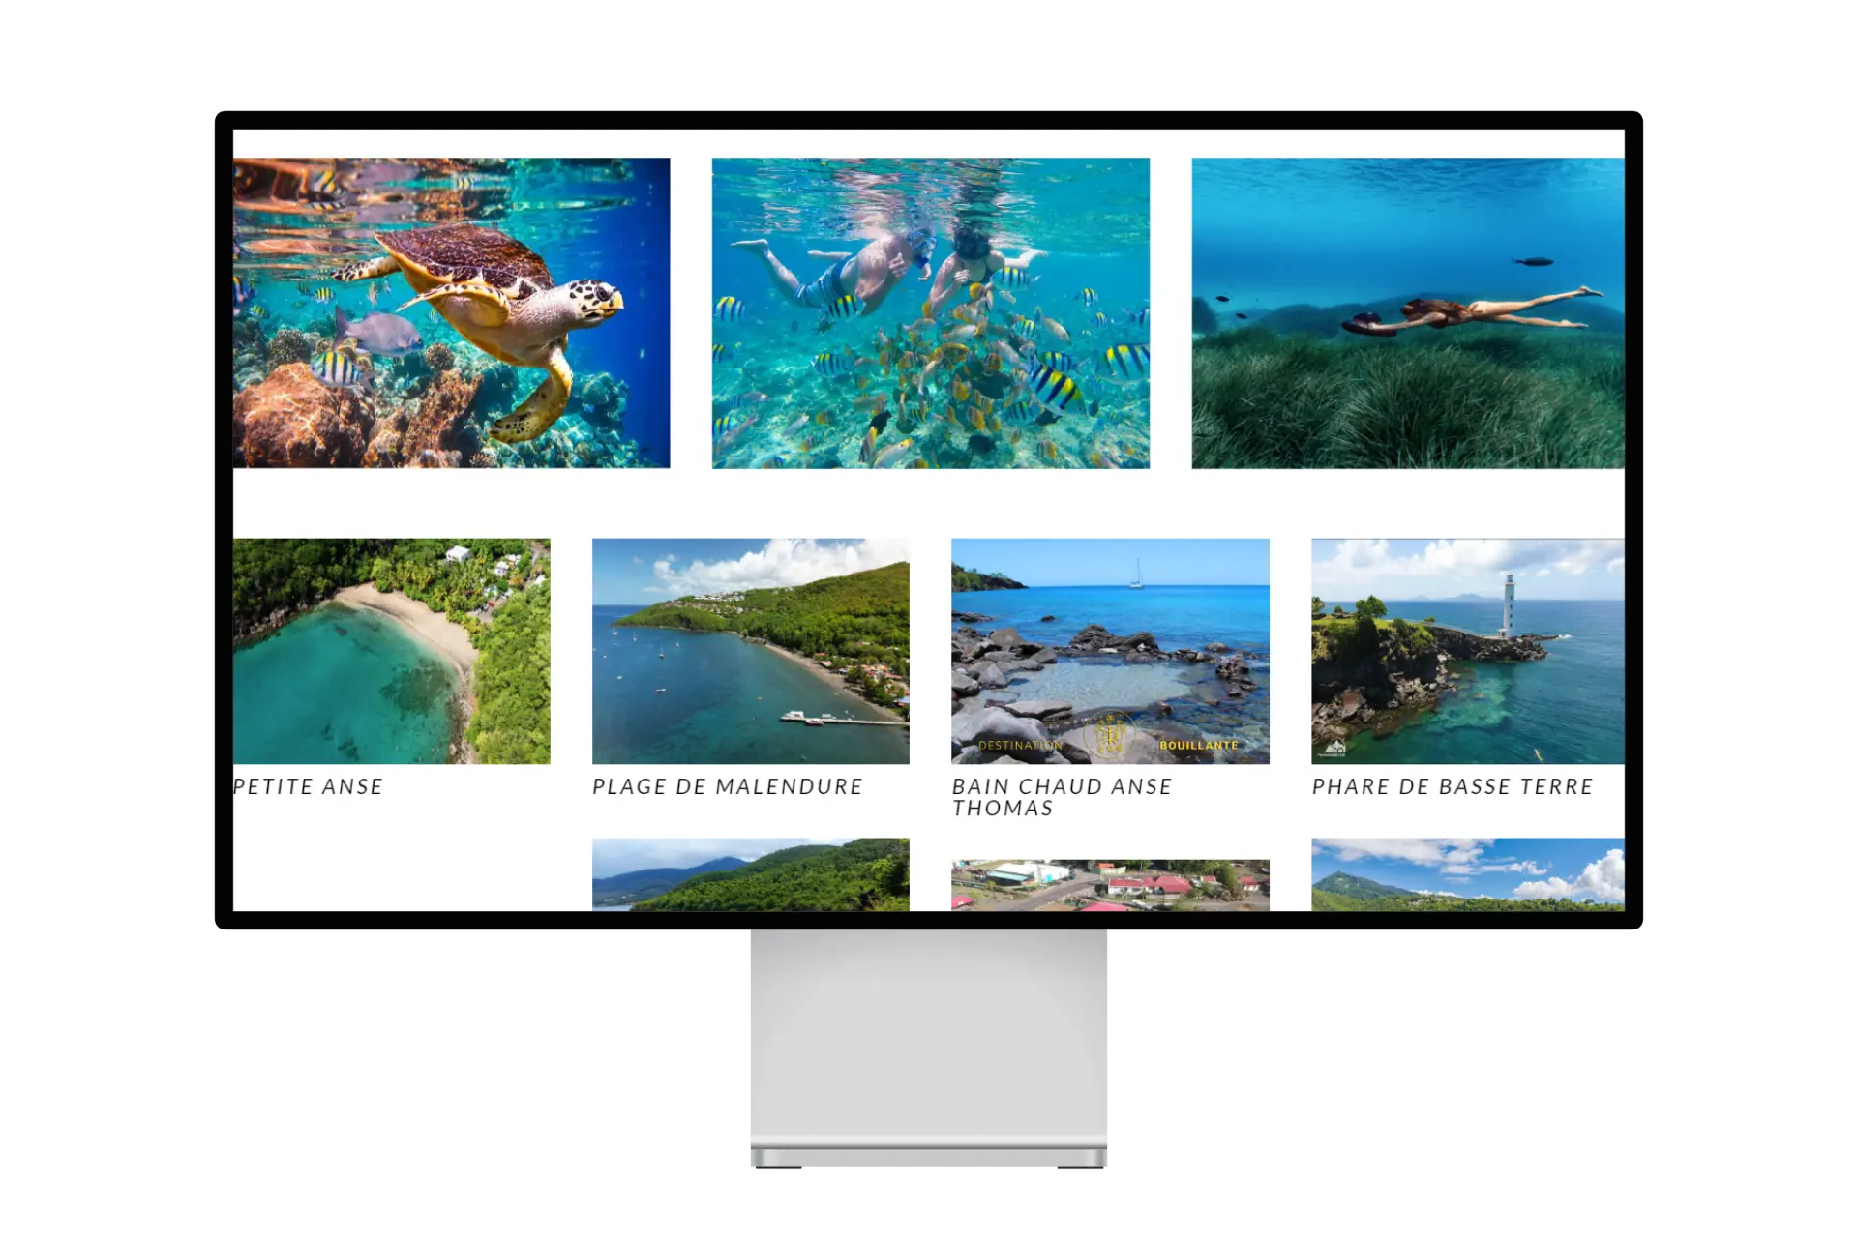
Task: Open the 'BAIN CHAUD ANSE THOMAS' title link
Action: (x=1062, y=798)
